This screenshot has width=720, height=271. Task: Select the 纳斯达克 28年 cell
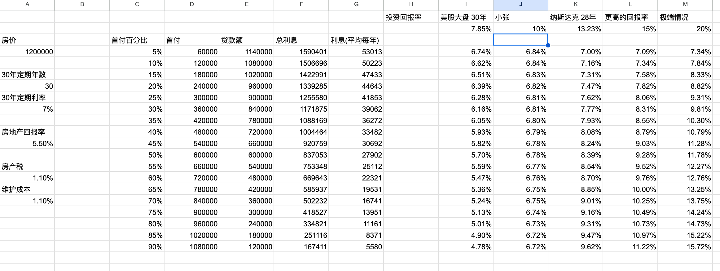575,17
